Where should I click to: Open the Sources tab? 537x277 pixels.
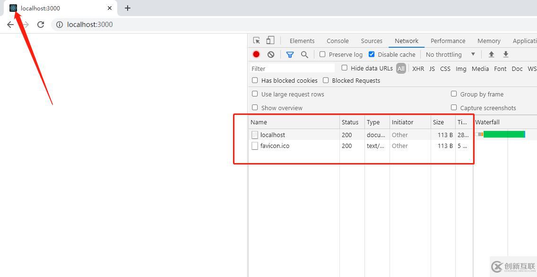coord(372,41)
